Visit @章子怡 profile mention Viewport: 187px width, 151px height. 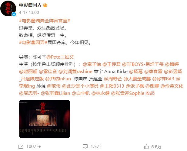click(x=92, y=64)
